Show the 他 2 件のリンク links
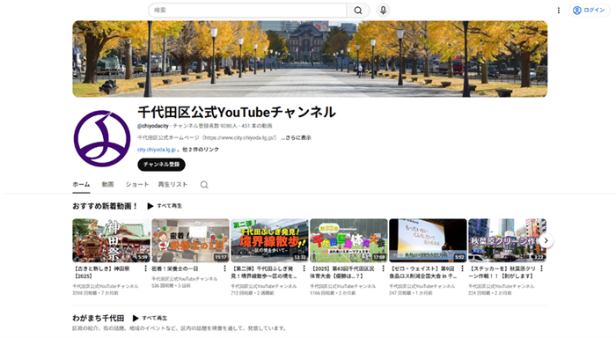Viewport: 616px width, 338px height. [201, 150]
